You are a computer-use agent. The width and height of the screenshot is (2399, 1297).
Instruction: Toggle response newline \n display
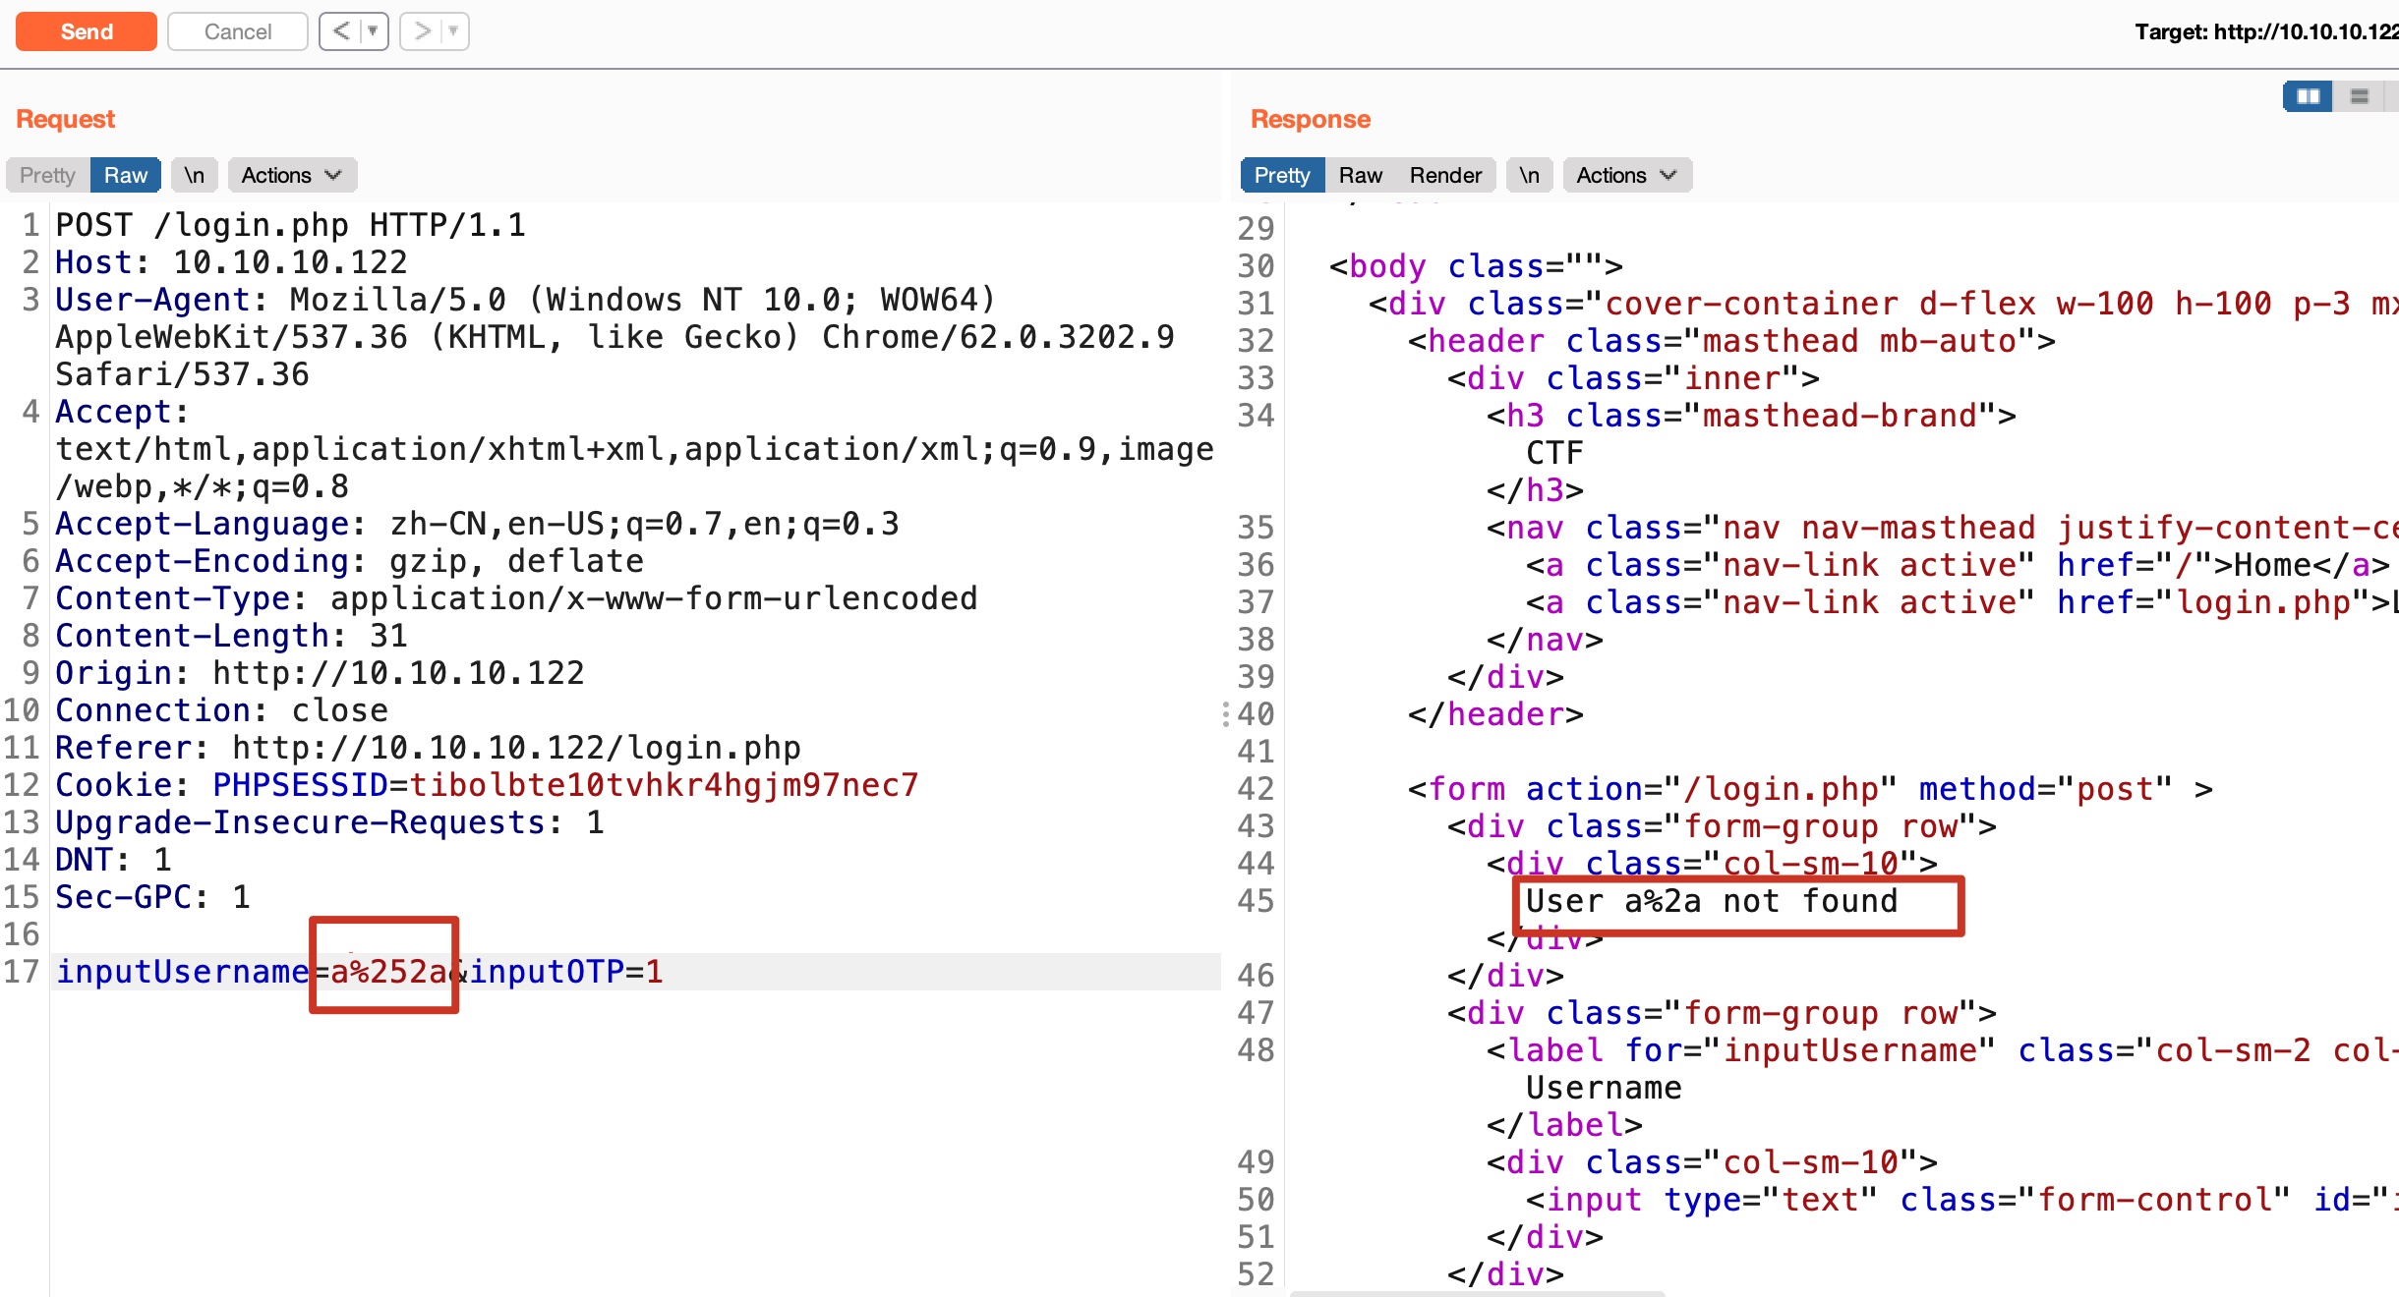click(x=1529, y=175)
